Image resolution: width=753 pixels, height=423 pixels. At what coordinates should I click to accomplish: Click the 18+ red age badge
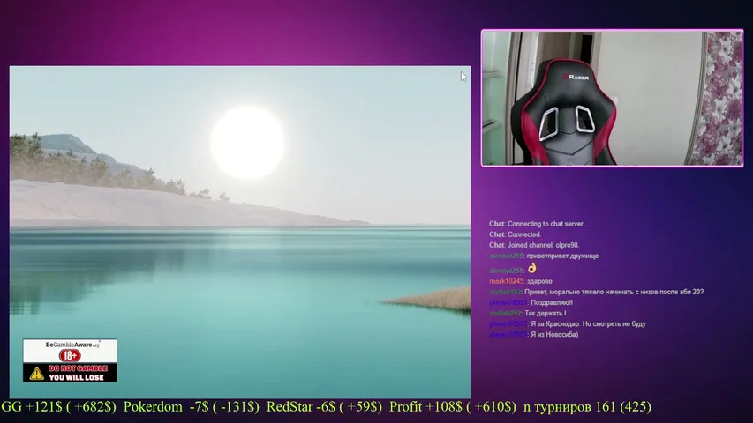click(x=70, y=355)
